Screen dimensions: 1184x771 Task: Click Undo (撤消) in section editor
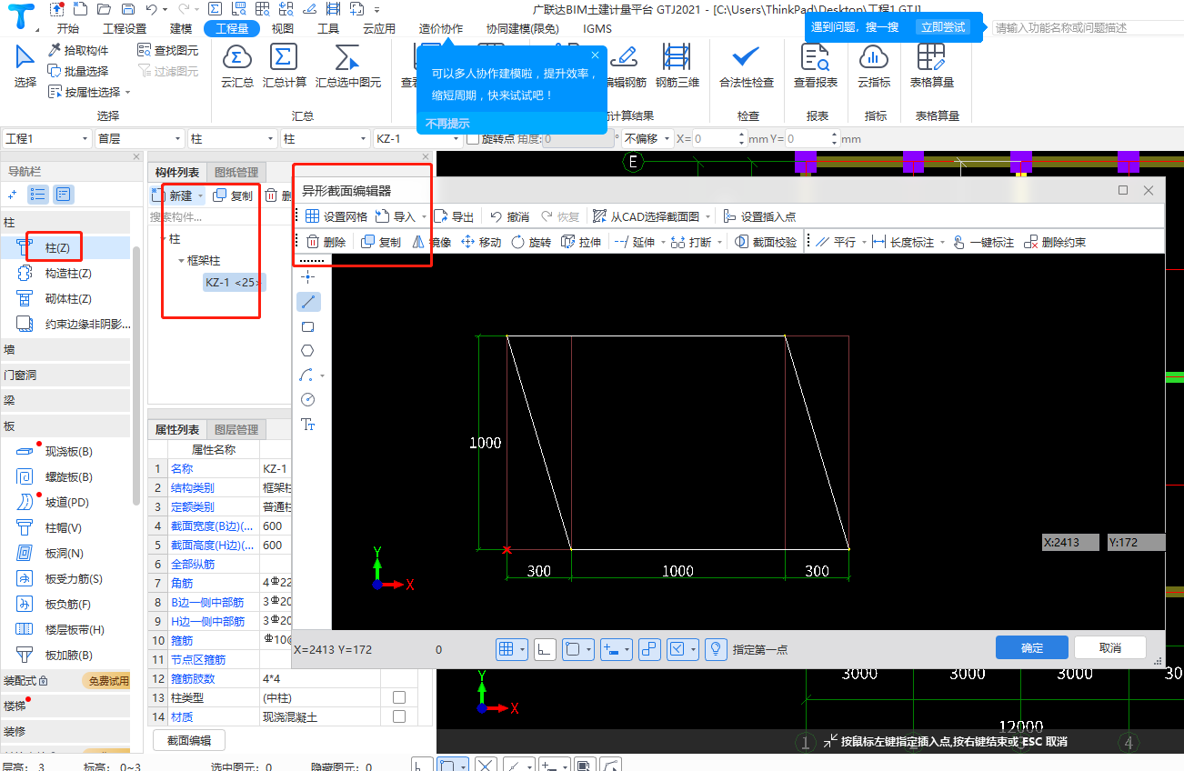point(509,216)
